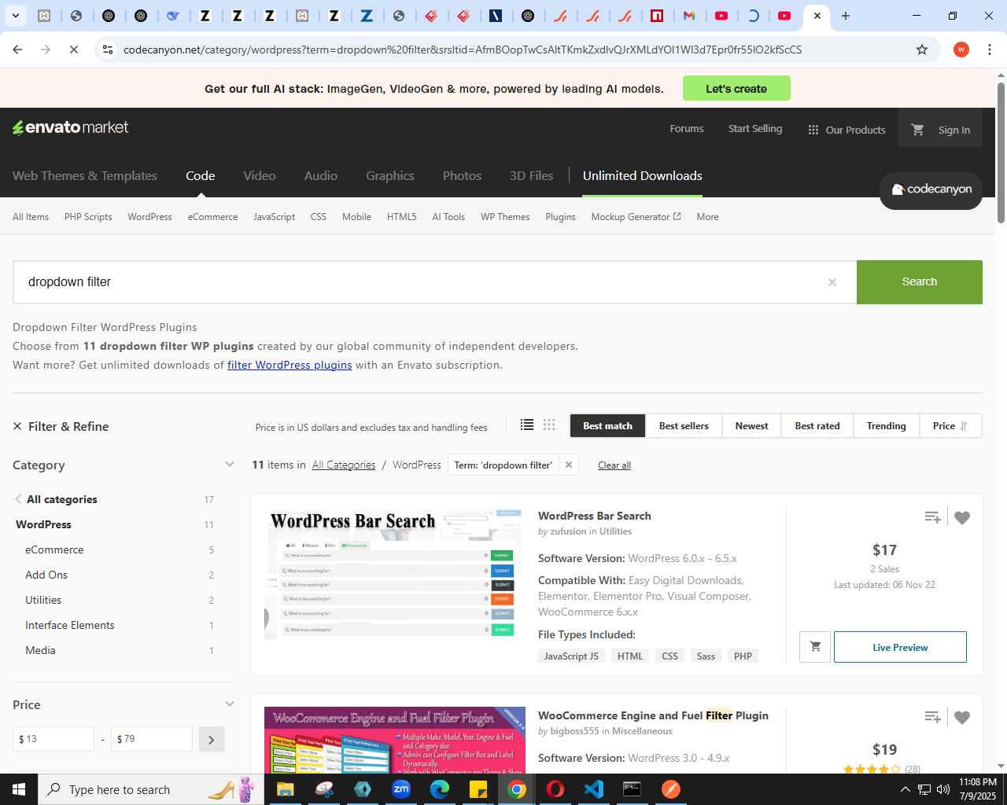Go back to previous page
This screenshot has width=1007, height=805.
point(17,50)
